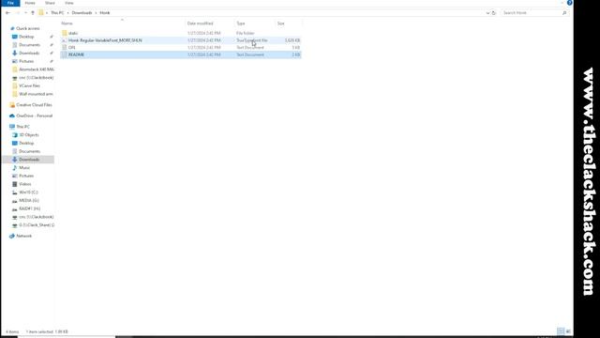Open Creative Cloud Files
This screenshot has height=338, width=600.
pos(34,104)
